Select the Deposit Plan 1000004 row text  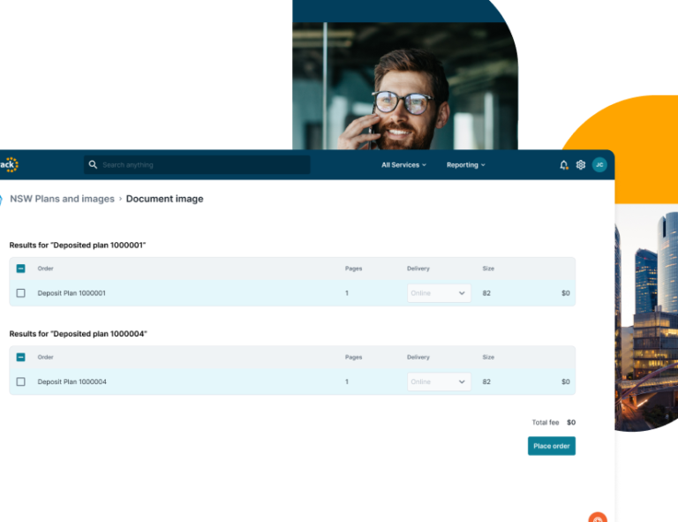72,382
